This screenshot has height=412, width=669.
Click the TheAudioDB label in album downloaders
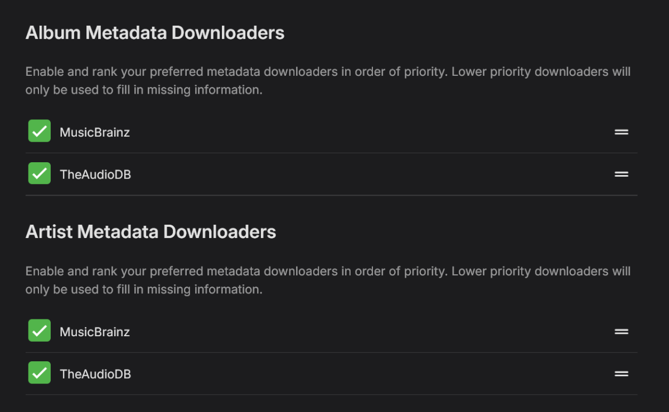point(95,175)
